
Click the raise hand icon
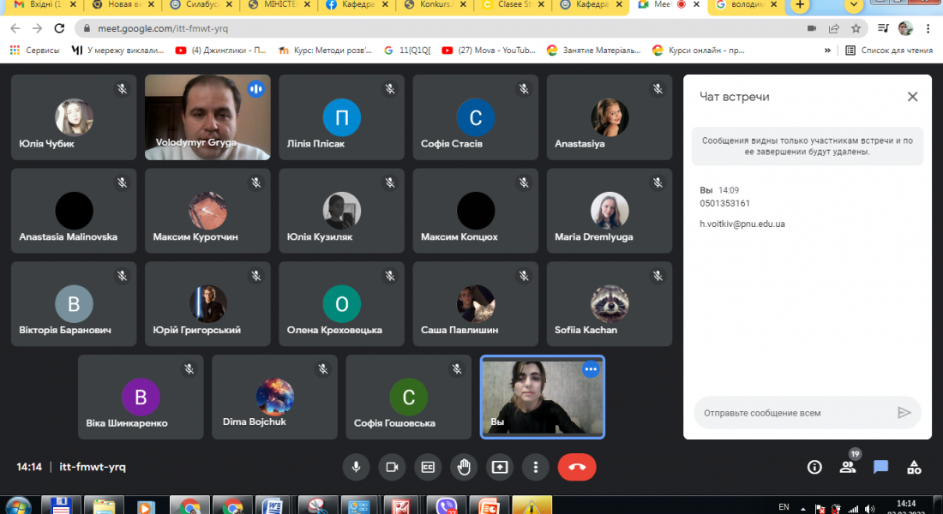pos(464,467)
